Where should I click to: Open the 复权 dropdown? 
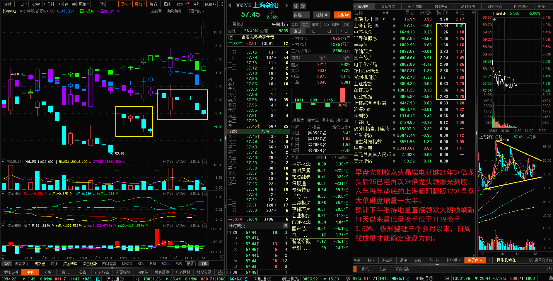(126, 4)
